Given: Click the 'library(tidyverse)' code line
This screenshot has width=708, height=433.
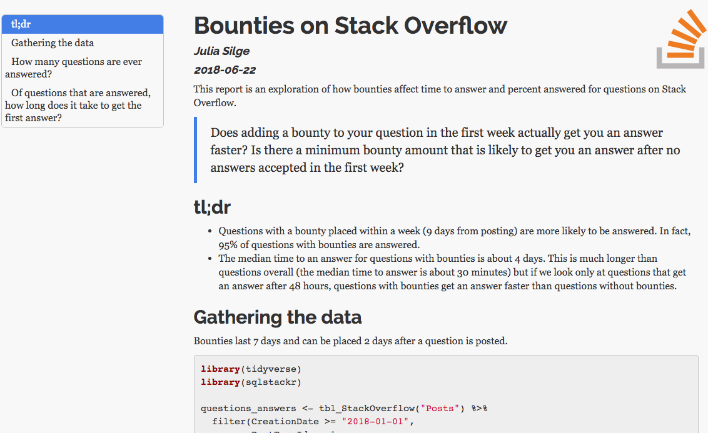Looking at the screenshot, I should (x=250, y=369).
